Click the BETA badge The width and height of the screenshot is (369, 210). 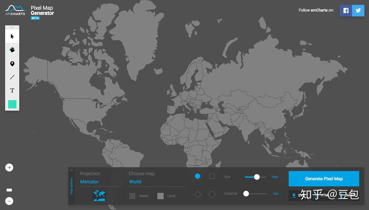tap(35, 18)
